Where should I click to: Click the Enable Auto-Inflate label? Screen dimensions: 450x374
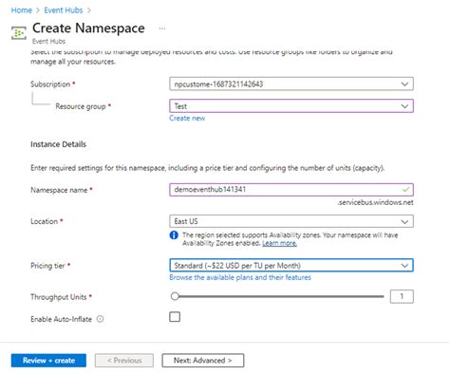(x=61, y=319)
